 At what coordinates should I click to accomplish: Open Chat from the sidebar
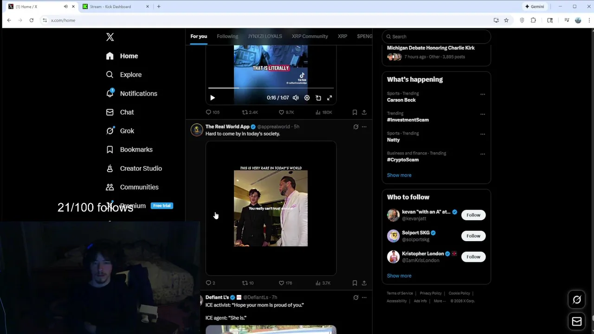click(x=120, y=112)
